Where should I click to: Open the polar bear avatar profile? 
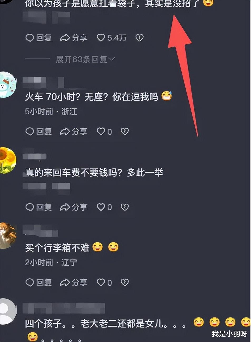(x=7, y=85)
